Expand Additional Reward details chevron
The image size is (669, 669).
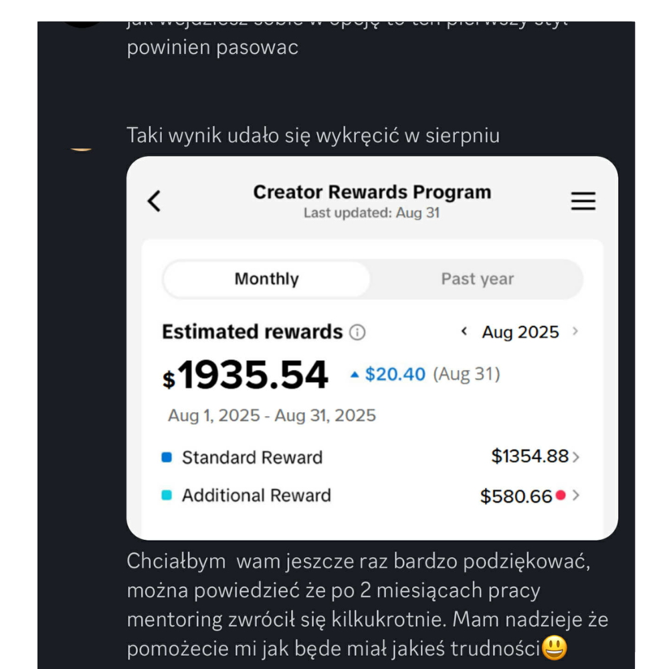tap(577, 496)
